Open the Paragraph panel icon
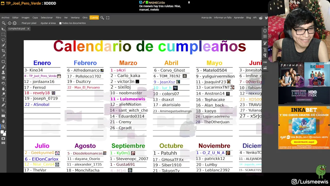Screen dimensions: 330x186 pyautogui.click(x=265, y=55)
